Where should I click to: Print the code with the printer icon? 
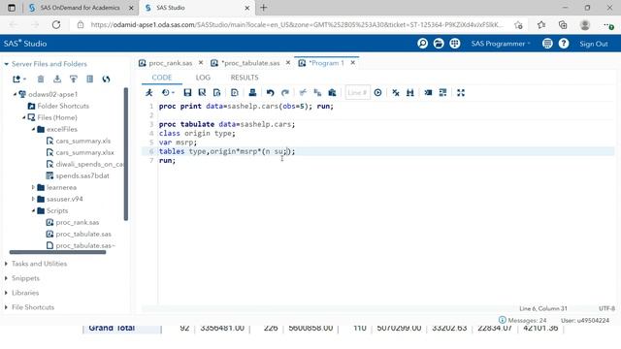252,93
